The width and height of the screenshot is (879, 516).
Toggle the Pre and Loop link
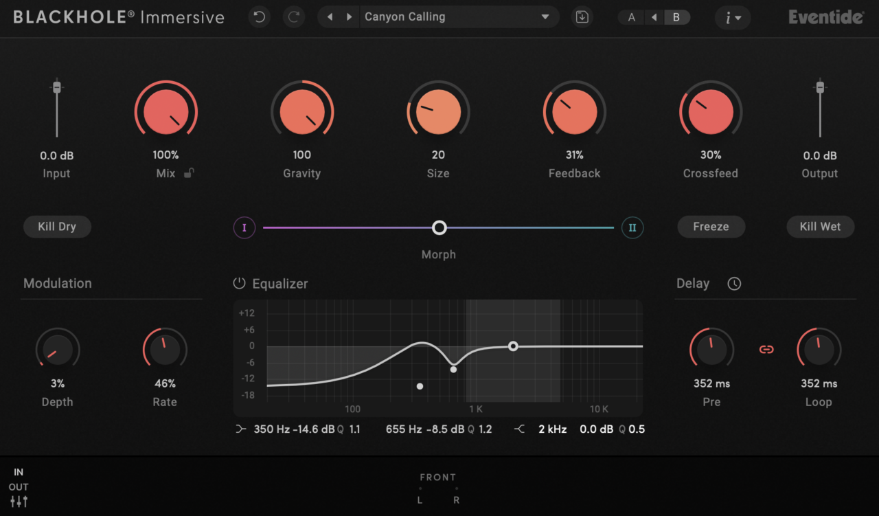[x=766, y=350]
